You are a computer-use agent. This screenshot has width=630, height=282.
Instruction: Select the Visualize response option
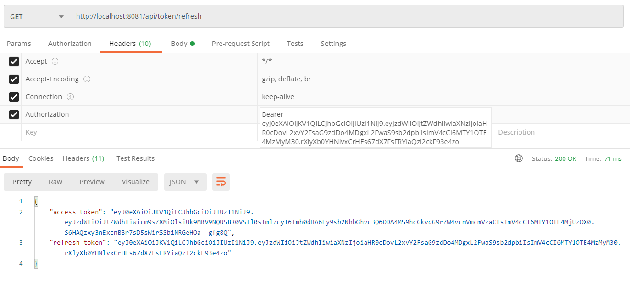(x=135, y=182)
